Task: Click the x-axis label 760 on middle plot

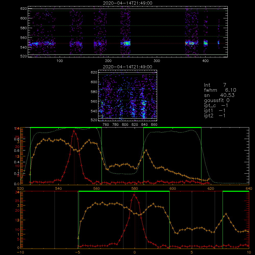Action: [106, 125]
